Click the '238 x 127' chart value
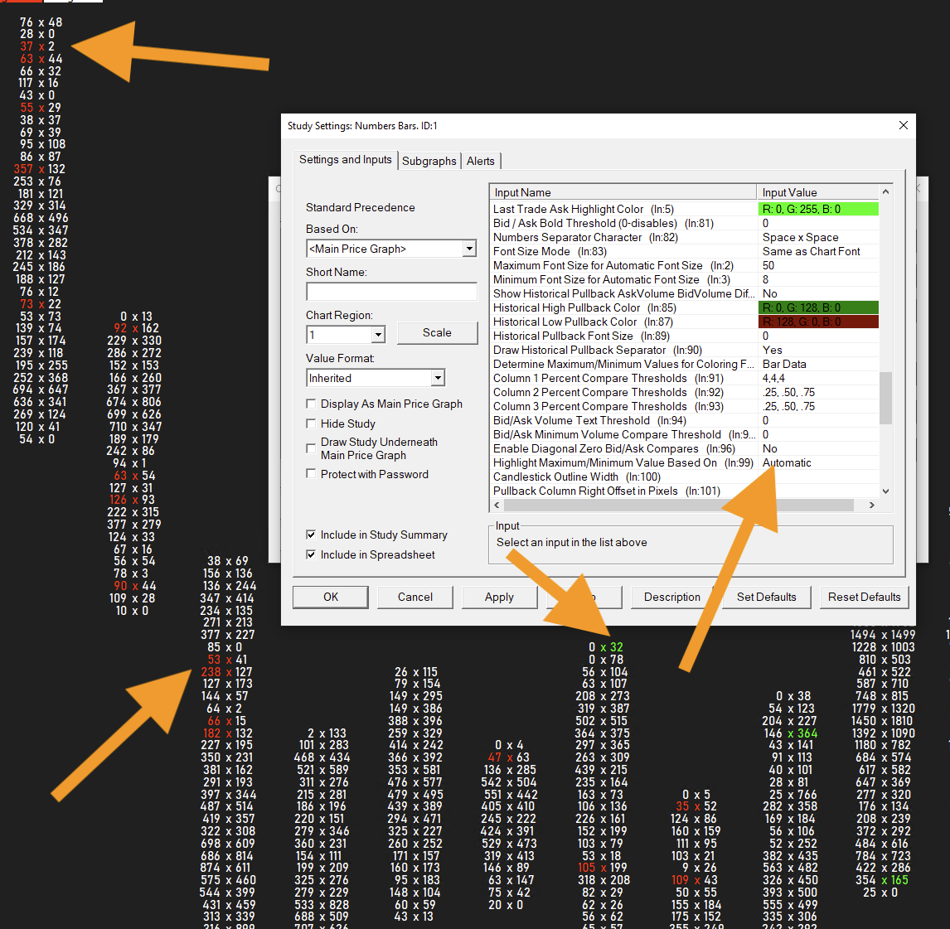 (226, 671)
